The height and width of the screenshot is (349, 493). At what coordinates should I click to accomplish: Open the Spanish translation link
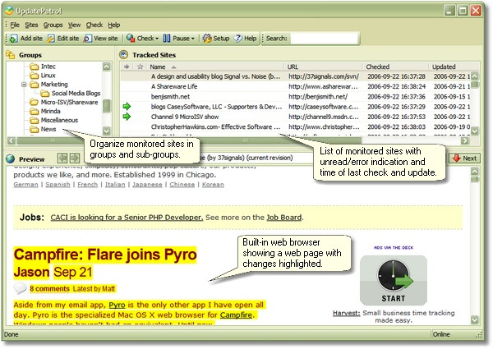tap(58, 185)
